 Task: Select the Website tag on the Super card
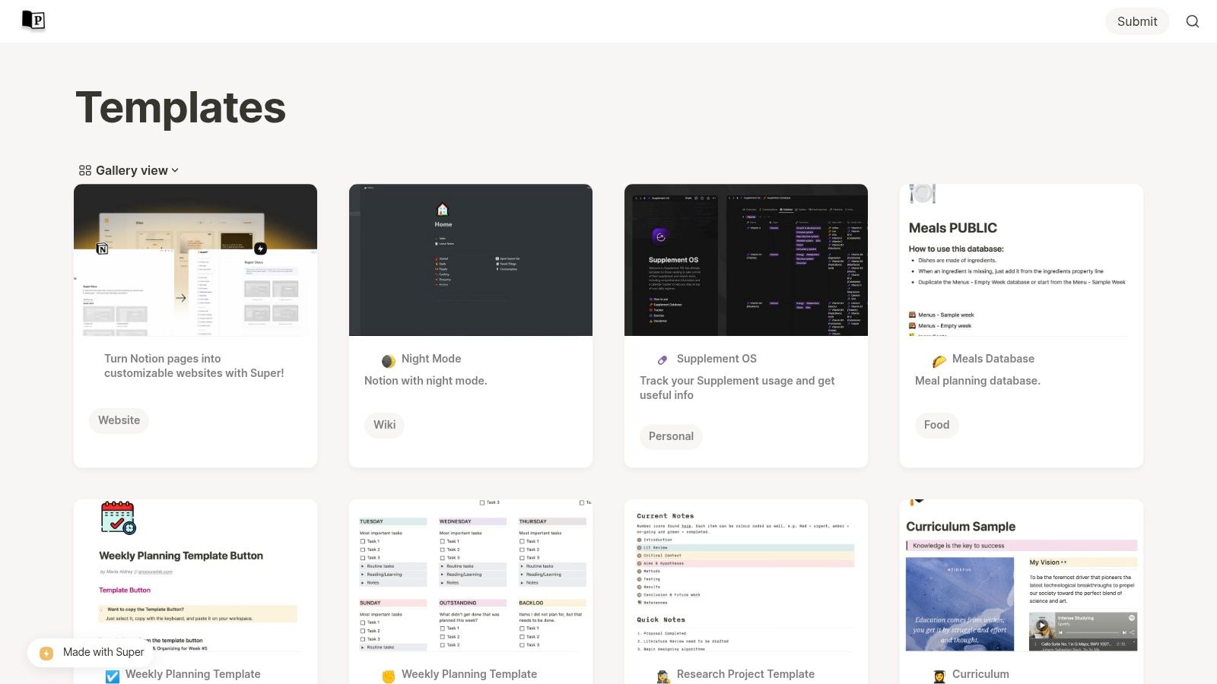point(119,420)
